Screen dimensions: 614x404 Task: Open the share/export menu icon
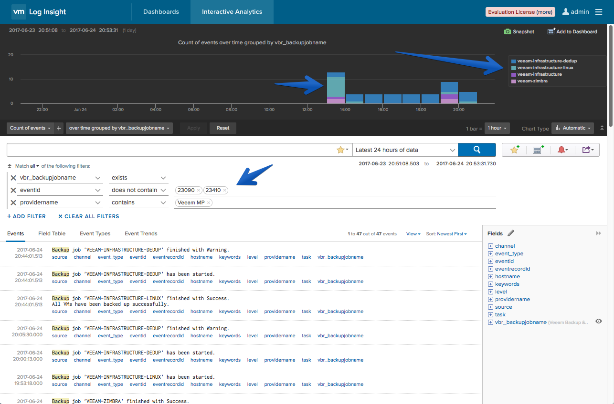[588, 150]
